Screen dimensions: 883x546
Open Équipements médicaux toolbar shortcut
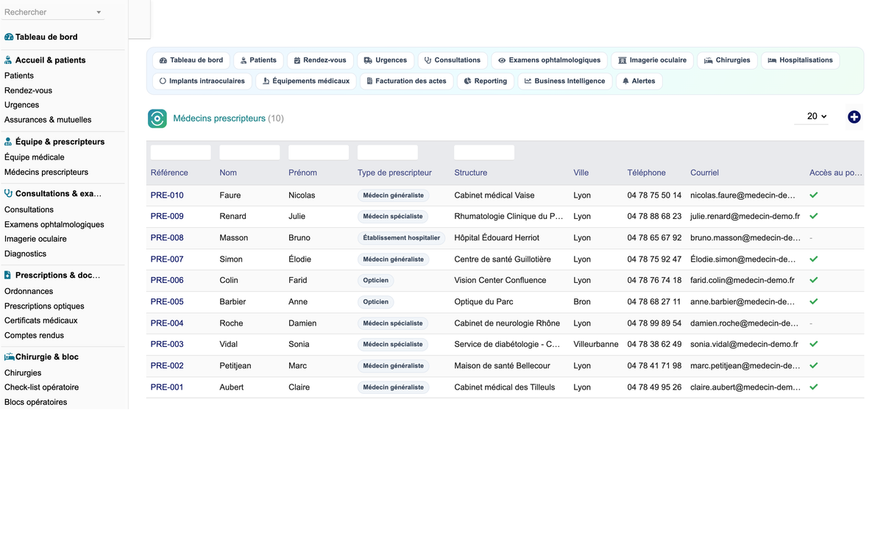[x=306, y=81]
